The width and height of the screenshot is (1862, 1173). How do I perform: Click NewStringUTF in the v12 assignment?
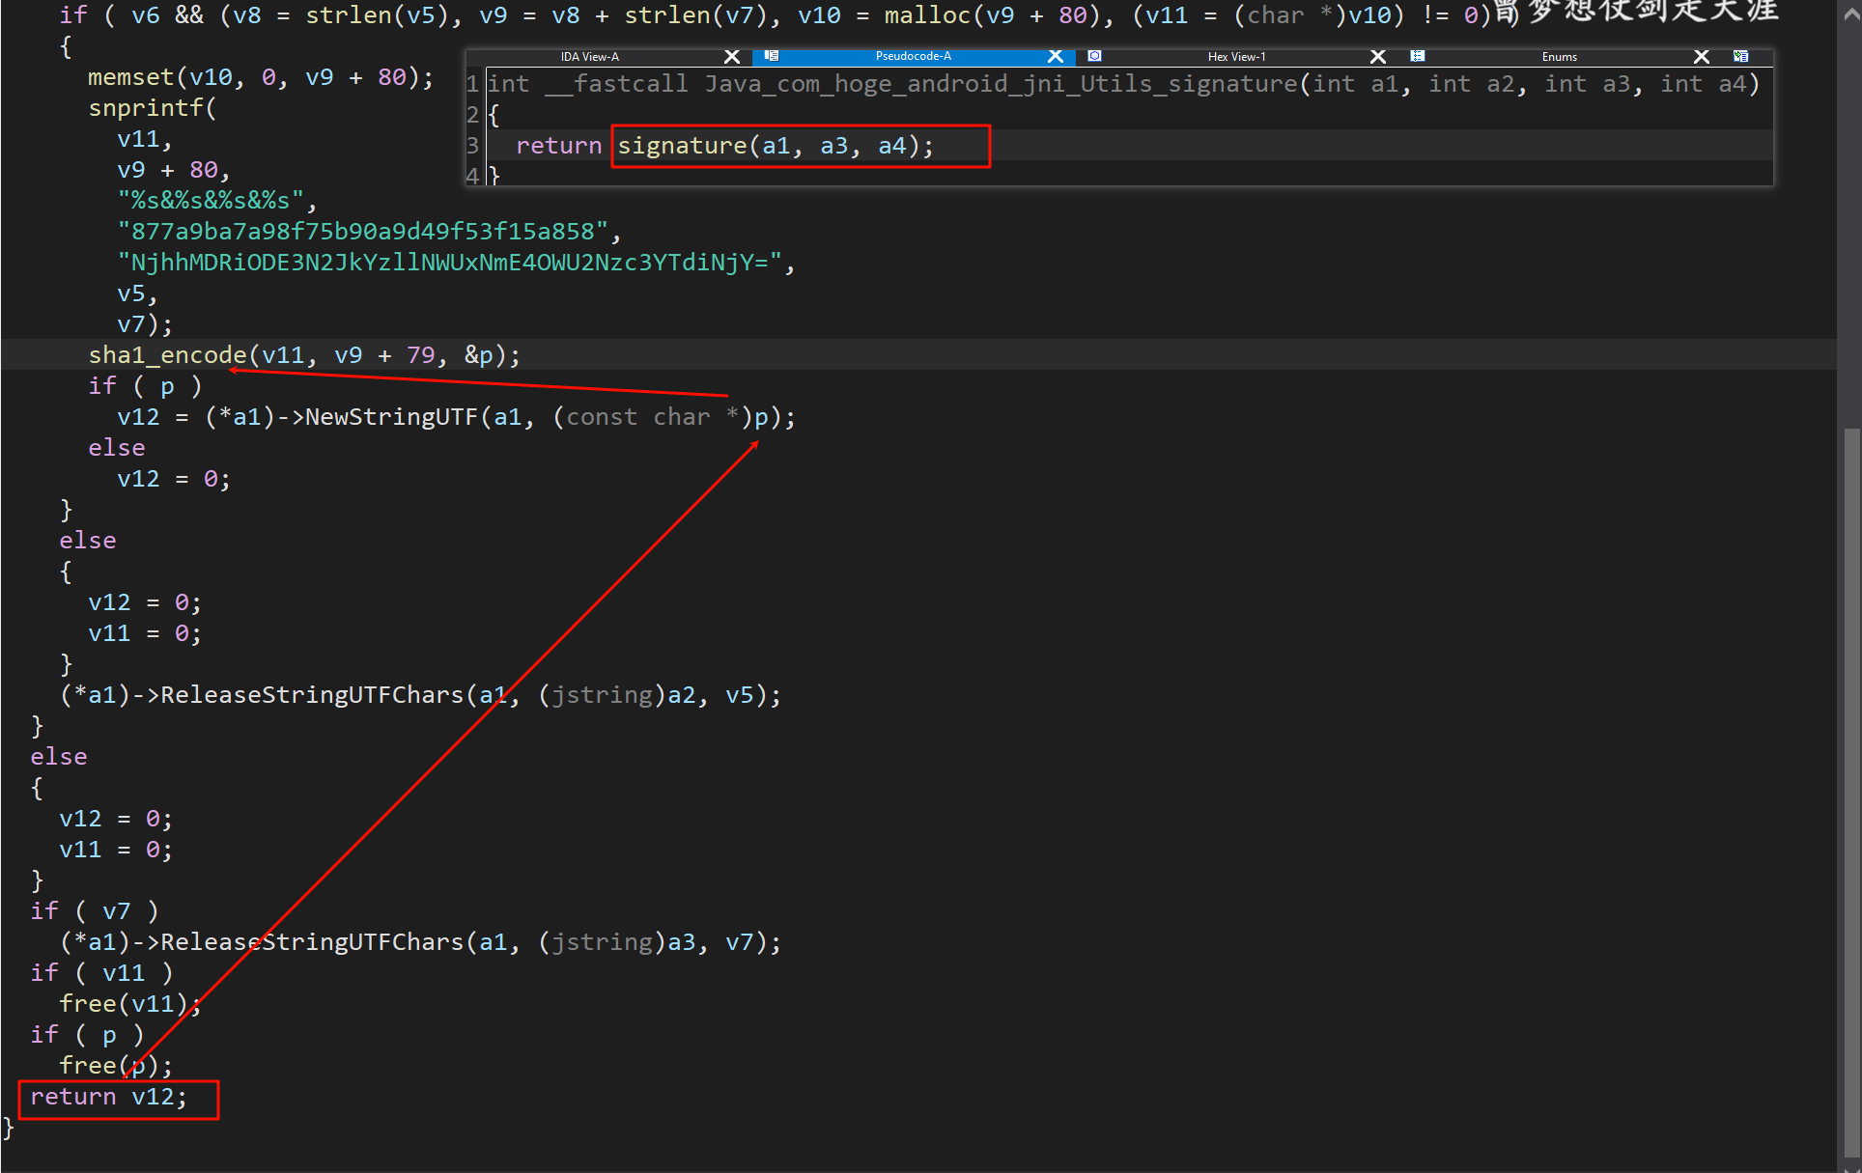[x=391, y=417]
